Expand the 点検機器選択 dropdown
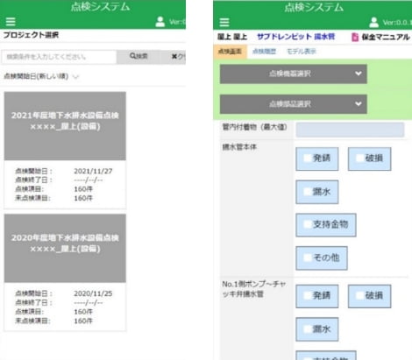Screen dimensions: 412x360 pos(294,74)
